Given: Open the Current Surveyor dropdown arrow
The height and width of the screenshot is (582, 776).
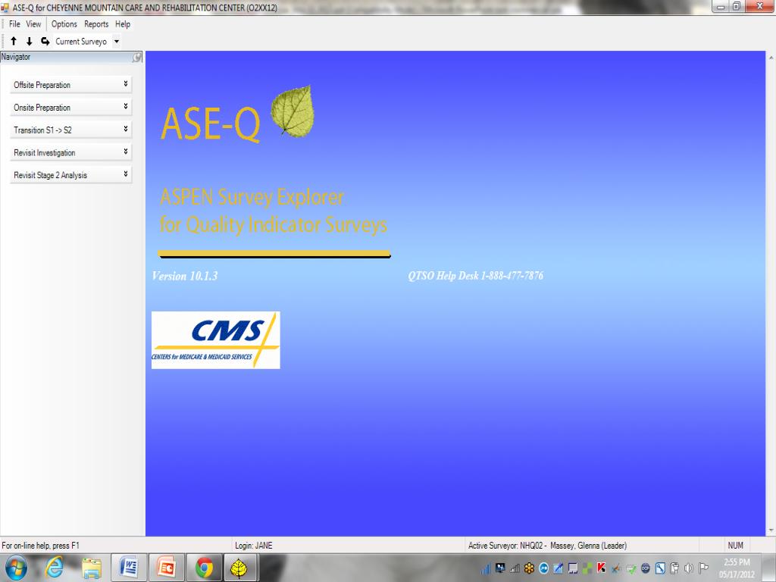Looking at the screenshot, I should pos(117,41).
